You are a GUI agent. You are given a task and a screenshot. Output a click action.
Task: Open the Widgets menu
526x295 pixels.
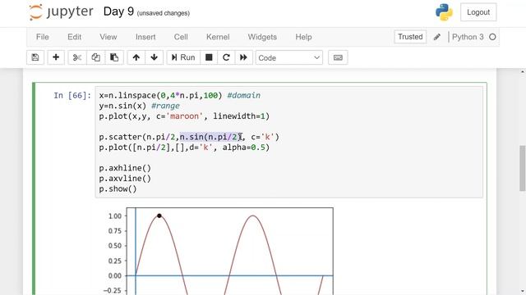[262, 37]
